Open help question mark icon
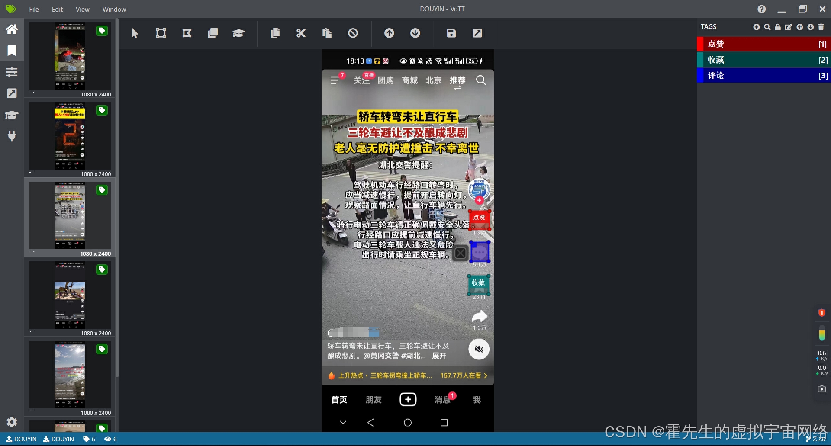The height and width of the screenshot is (446, 831). pyautogui.click(x=762, y=9)
